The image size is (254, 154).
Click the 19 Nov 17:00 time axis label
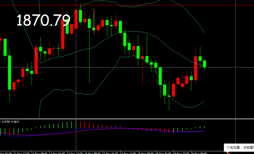[x=181, y=153]
